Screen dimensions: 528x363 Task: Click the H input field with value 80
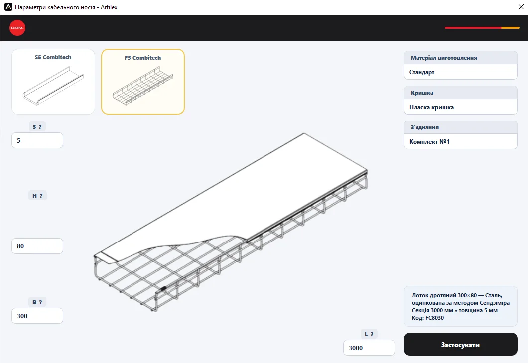click(x=37, y=246)
